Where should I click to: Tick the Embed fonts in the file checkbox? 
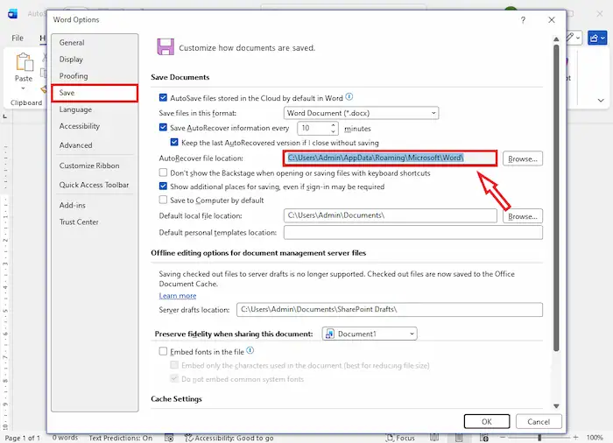(164, 351)
